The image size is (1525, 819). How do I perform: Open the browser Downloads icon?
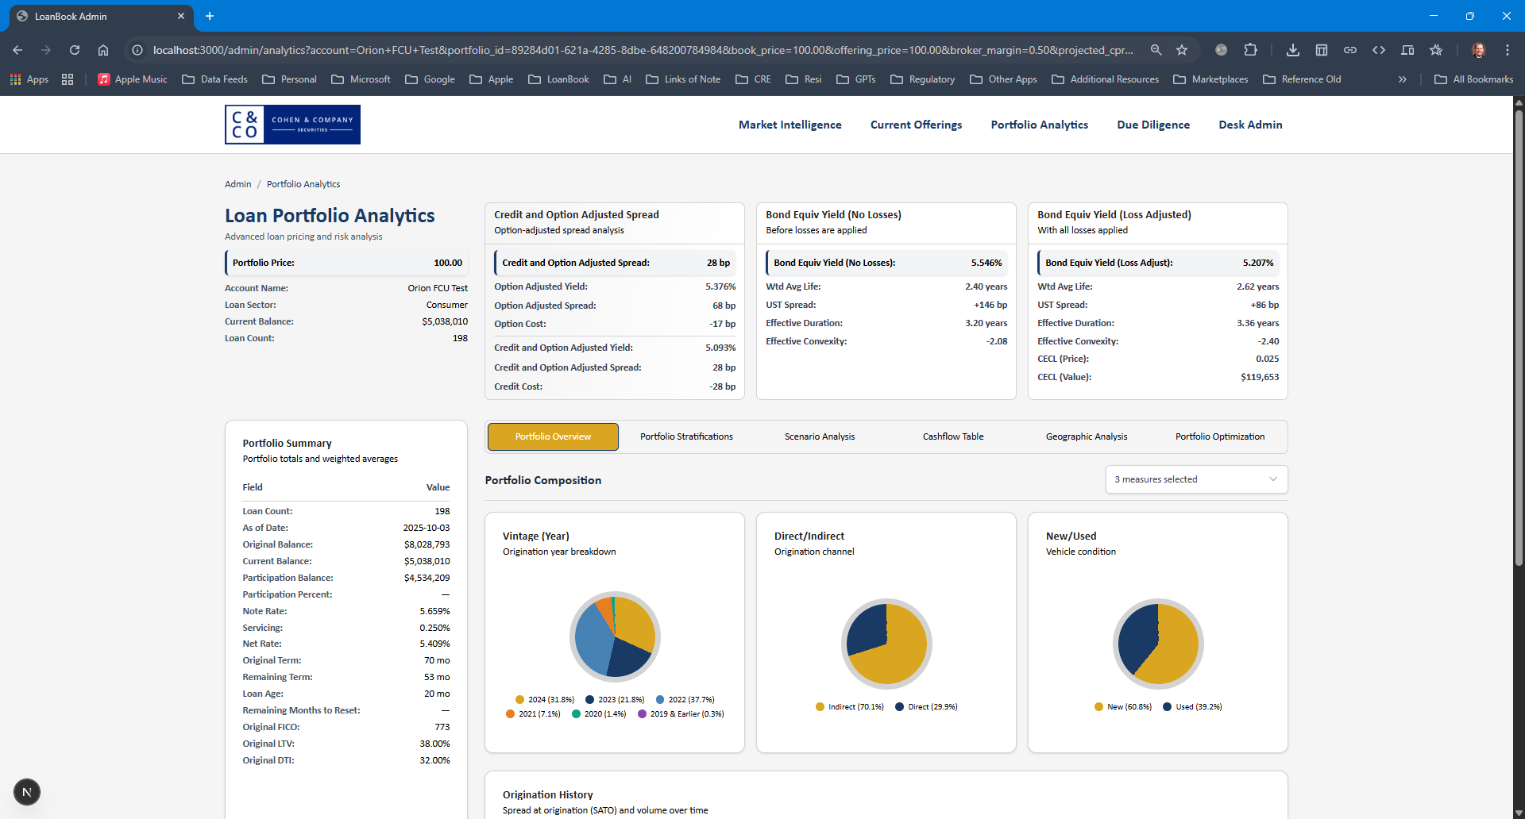tap(1292, 49)
